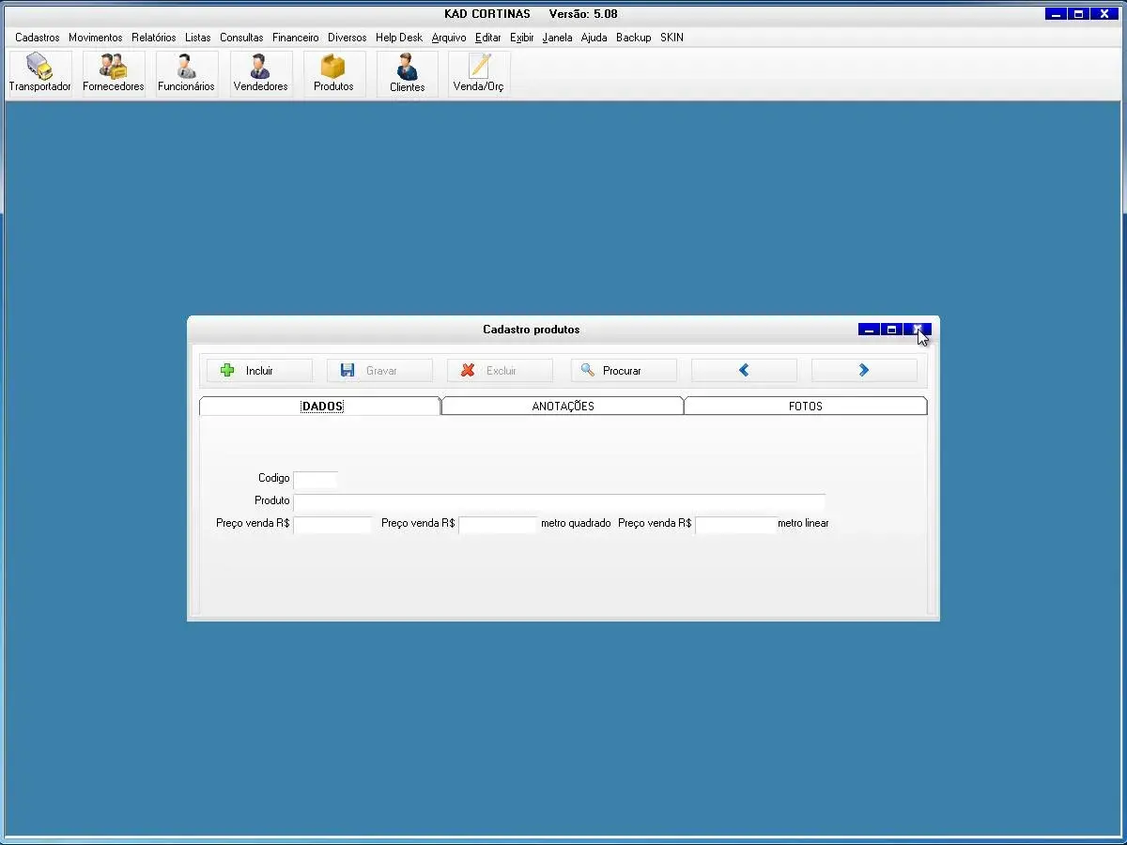Image resolution: width=1127 pixels, height=845 pixels.
Task: Click the Funcionários toolbar icon
Action: tap(186, 73)
